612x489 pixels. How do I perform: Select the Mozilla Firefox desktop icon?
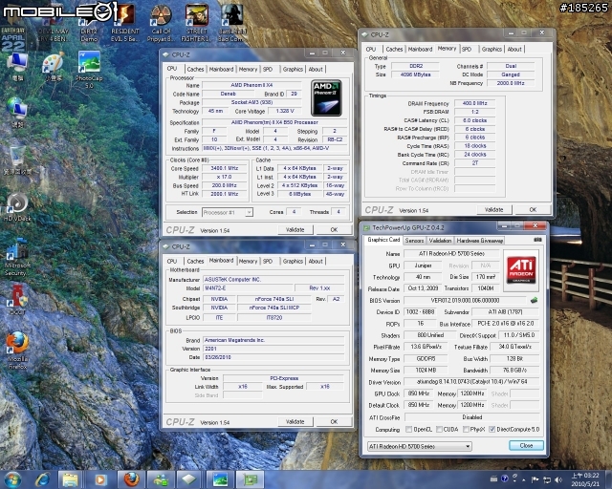17,351
